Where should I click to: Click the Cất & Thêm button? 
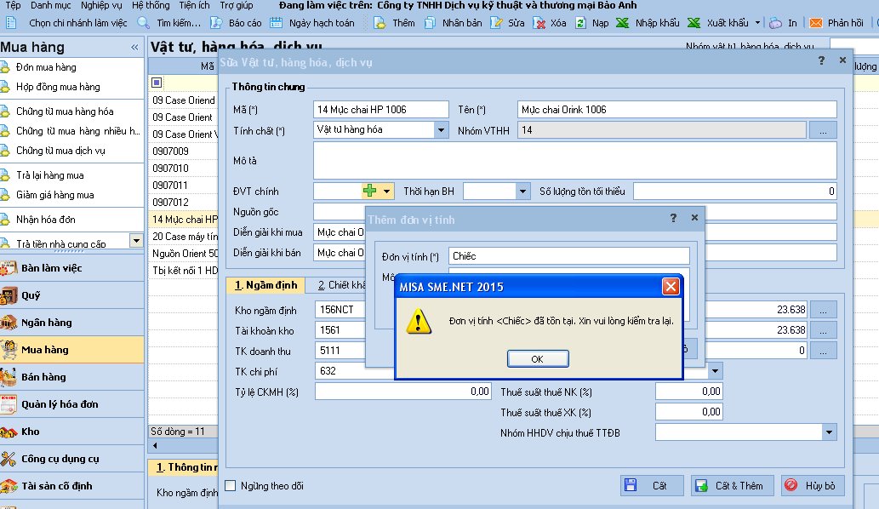[733, 485]
